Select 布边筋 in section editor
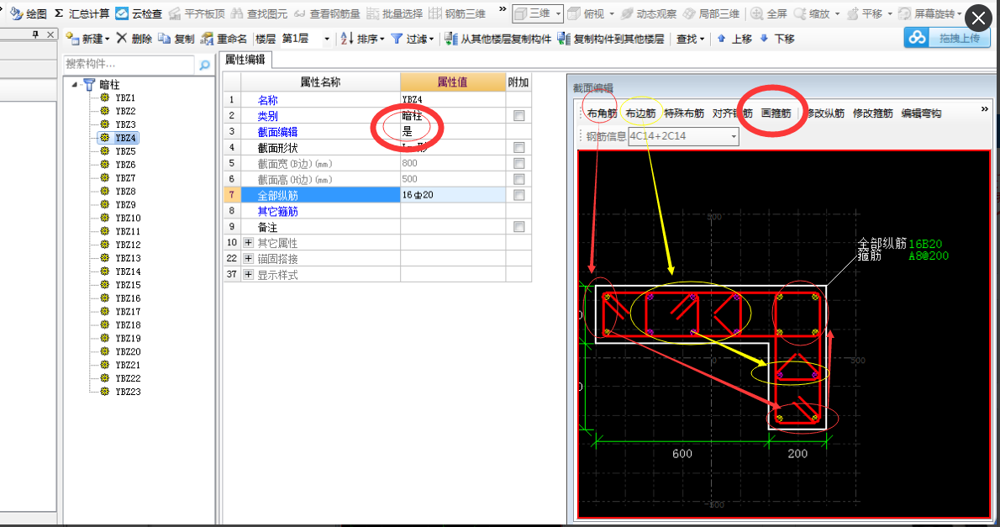 point(640,113)
